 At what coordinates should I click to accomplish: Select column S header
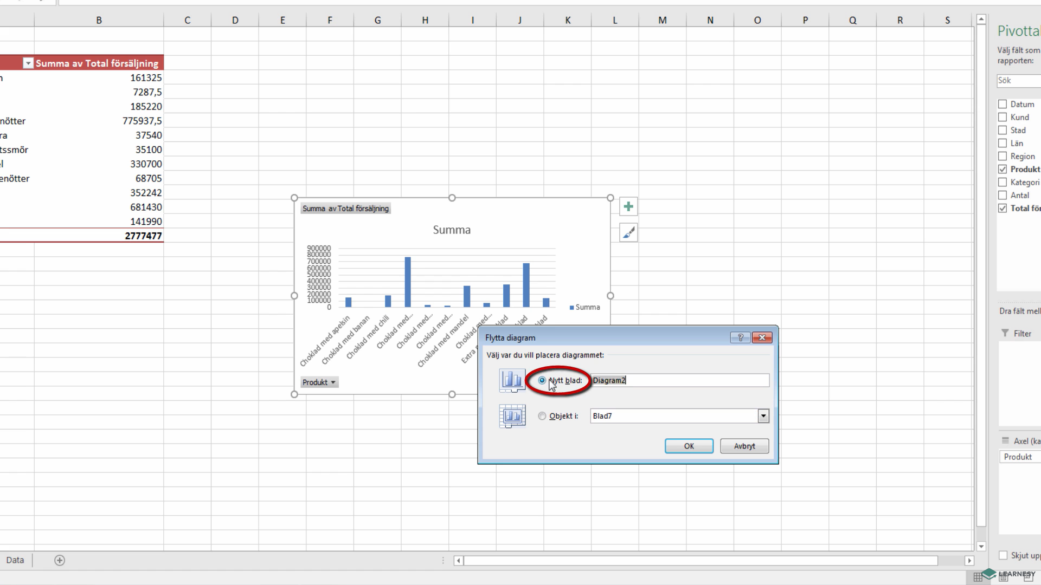click(x=948, y=20)
